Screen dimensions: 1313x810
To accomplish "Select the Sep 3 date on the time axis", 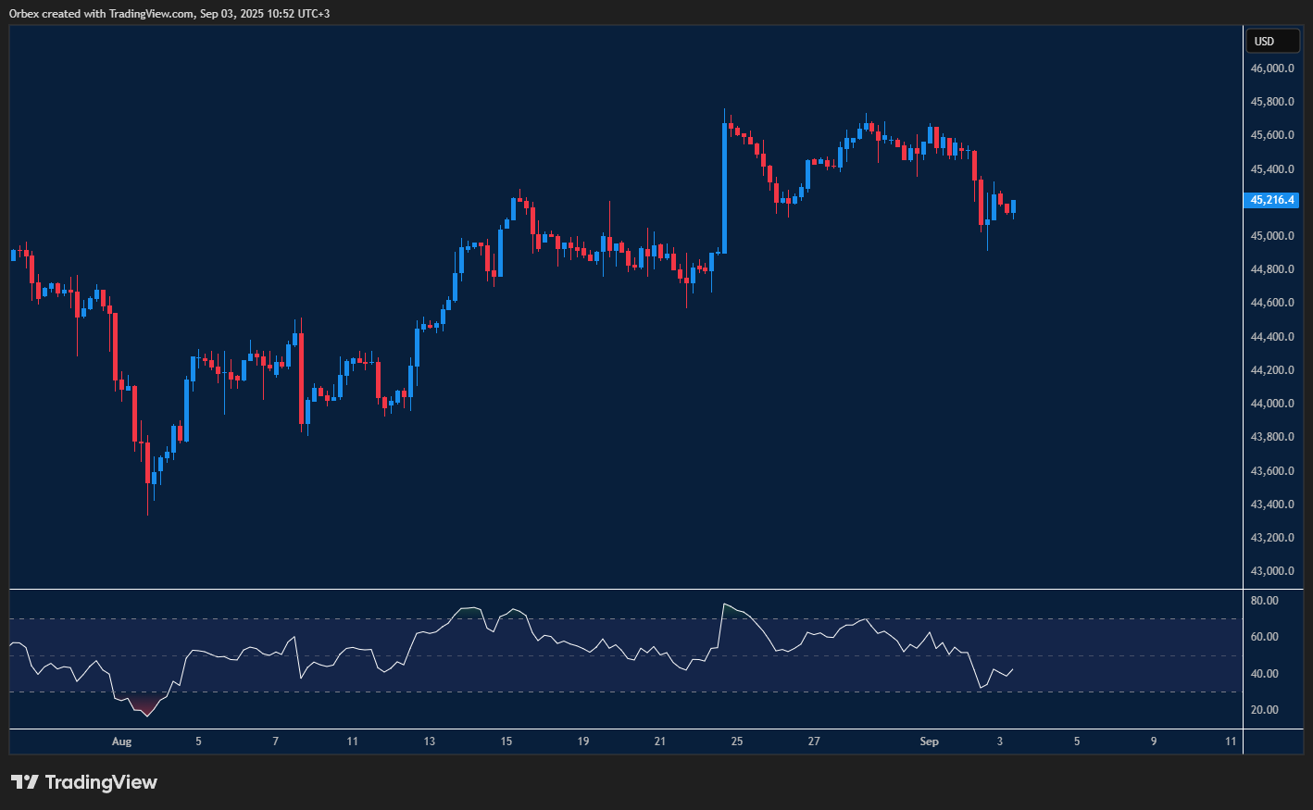I will (1000, 741).
